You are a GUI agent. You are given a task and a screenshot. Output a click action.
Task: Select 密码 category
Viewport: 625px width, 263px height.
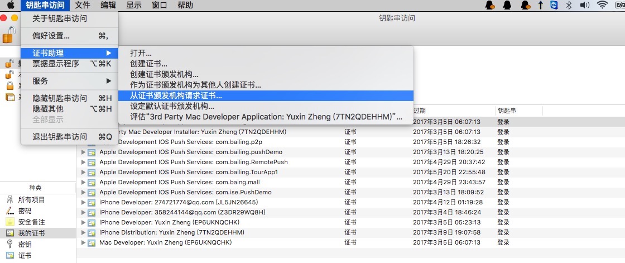click(25, 211)
